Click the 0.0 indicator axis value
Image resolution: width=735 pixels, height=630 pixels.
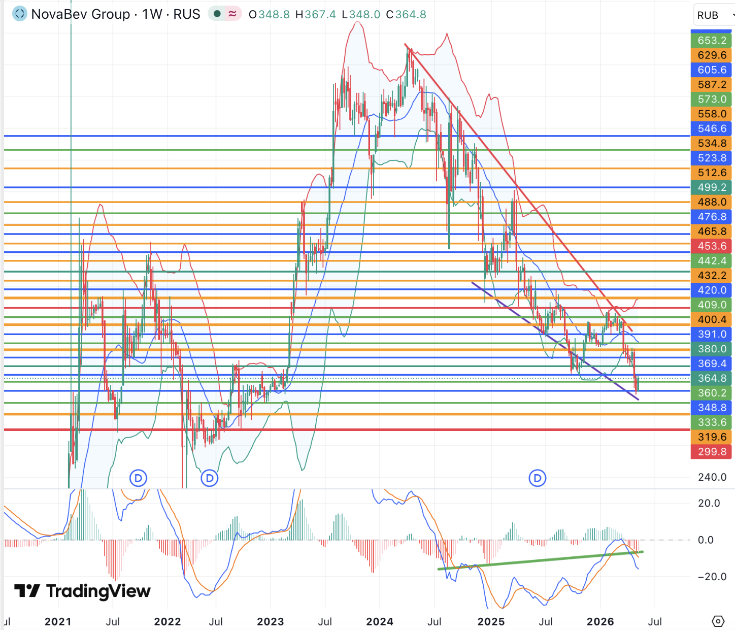(x=706, y=540)
